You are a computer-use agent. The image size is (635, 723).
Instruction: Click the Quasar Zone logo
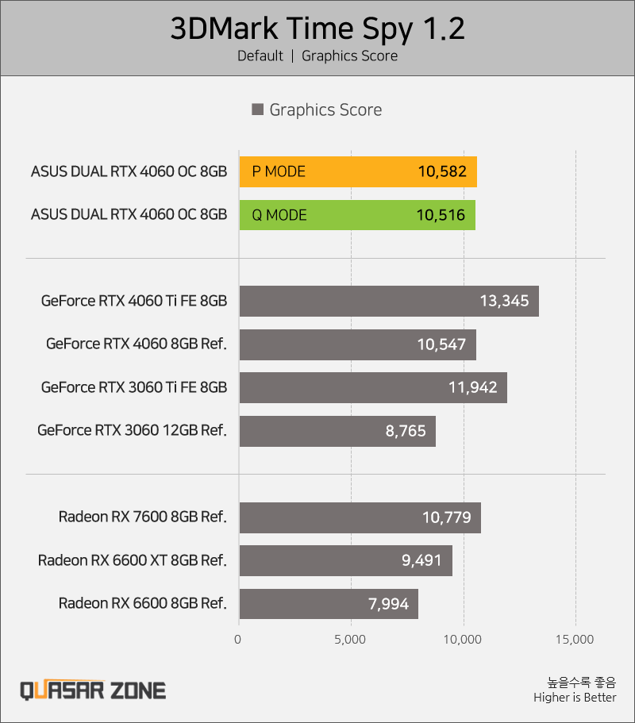[93, 690]
